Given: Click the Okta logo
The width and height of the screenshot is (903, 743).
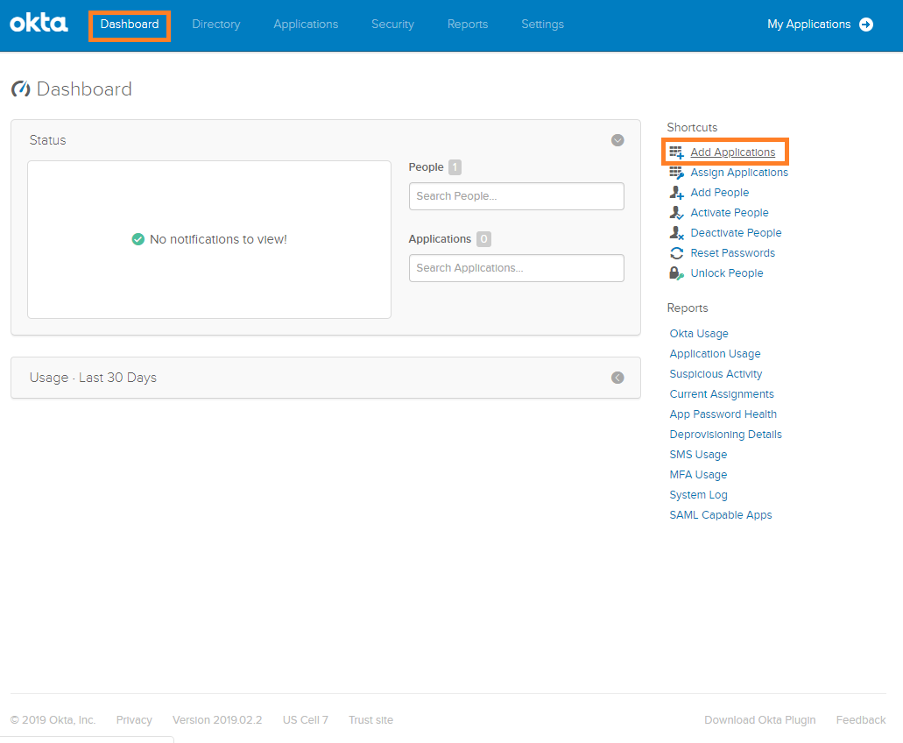Looking at the screenshot, I should coord(39,24).
